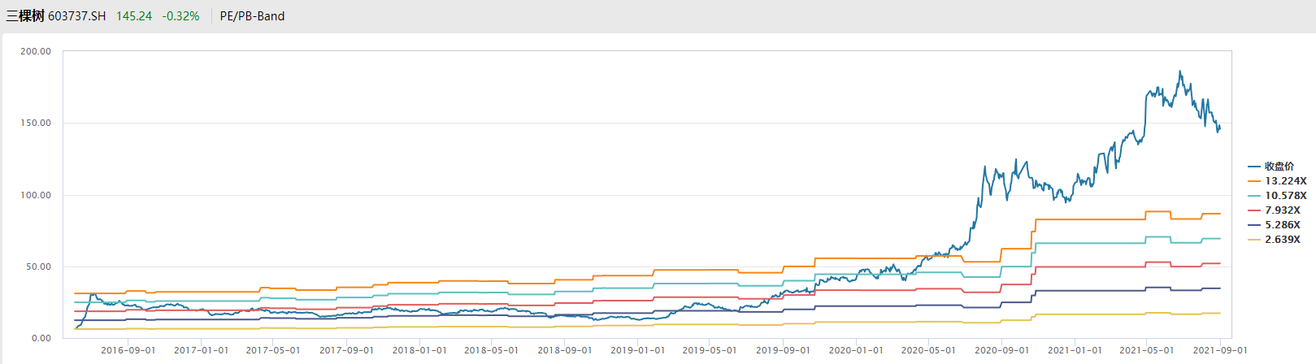Image resolution: width=1316 pixels, height=364 pixels.
Task: Click the 145.24 latest price value
Action: click(134, 16)
